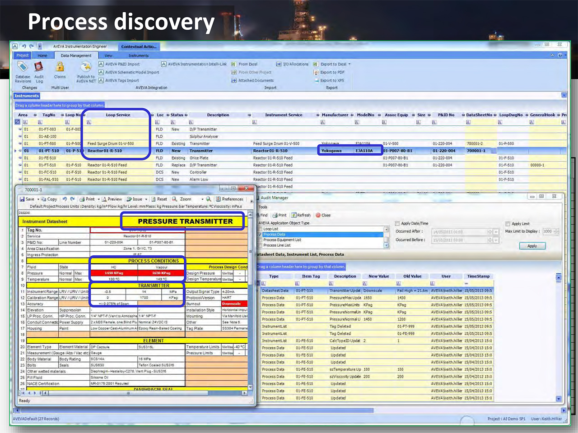This screenshot has width=578, height=433.
Task: Click Print in Audit Manager toolbar
Action: [x=280, y=215]
